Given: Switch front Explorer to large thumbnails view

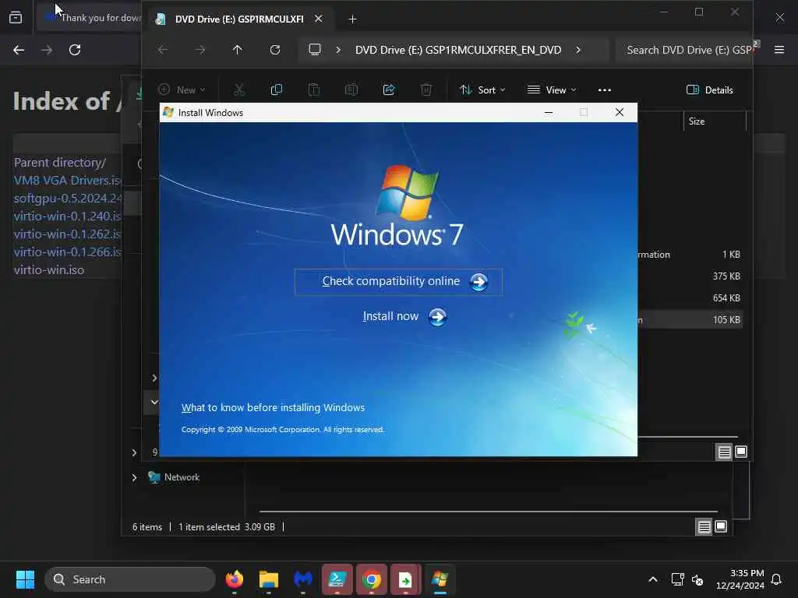Looking at the screenshot, I should (741, 452).
